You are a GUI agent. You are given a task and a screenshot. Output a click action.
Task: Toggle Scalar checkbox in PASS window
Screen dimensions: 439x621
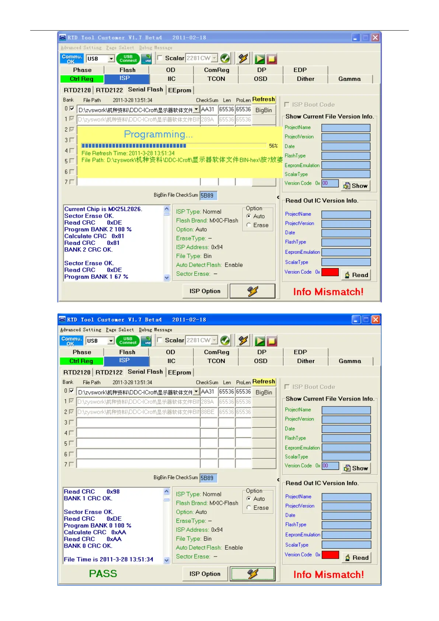click(x=160, y=340)
